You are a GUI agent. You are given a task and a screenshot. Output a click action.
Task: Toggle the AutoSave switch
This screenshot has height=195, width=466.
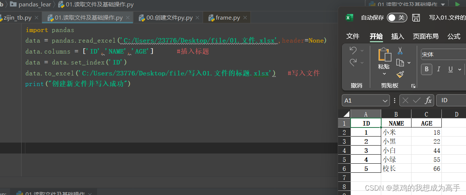(x=396, y=18)
